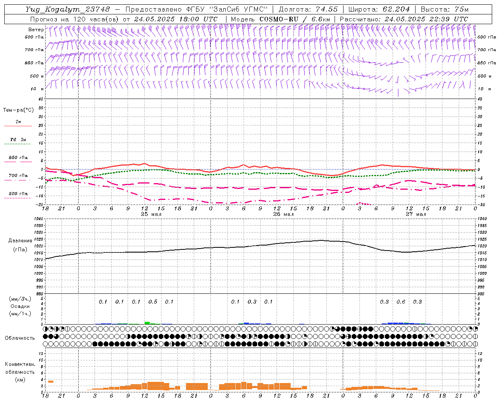
Task: Click the Осадки panel label
Action: point(20,306)
